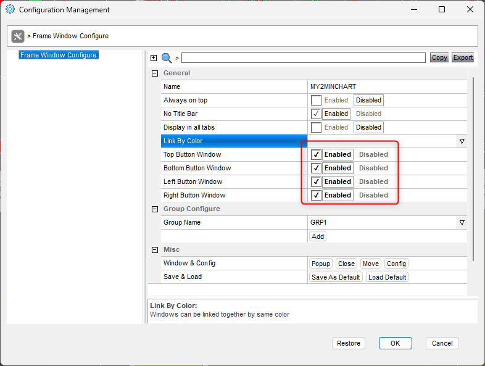Click the Config button
The image size is (485, 366).
(x=396, y=264)
